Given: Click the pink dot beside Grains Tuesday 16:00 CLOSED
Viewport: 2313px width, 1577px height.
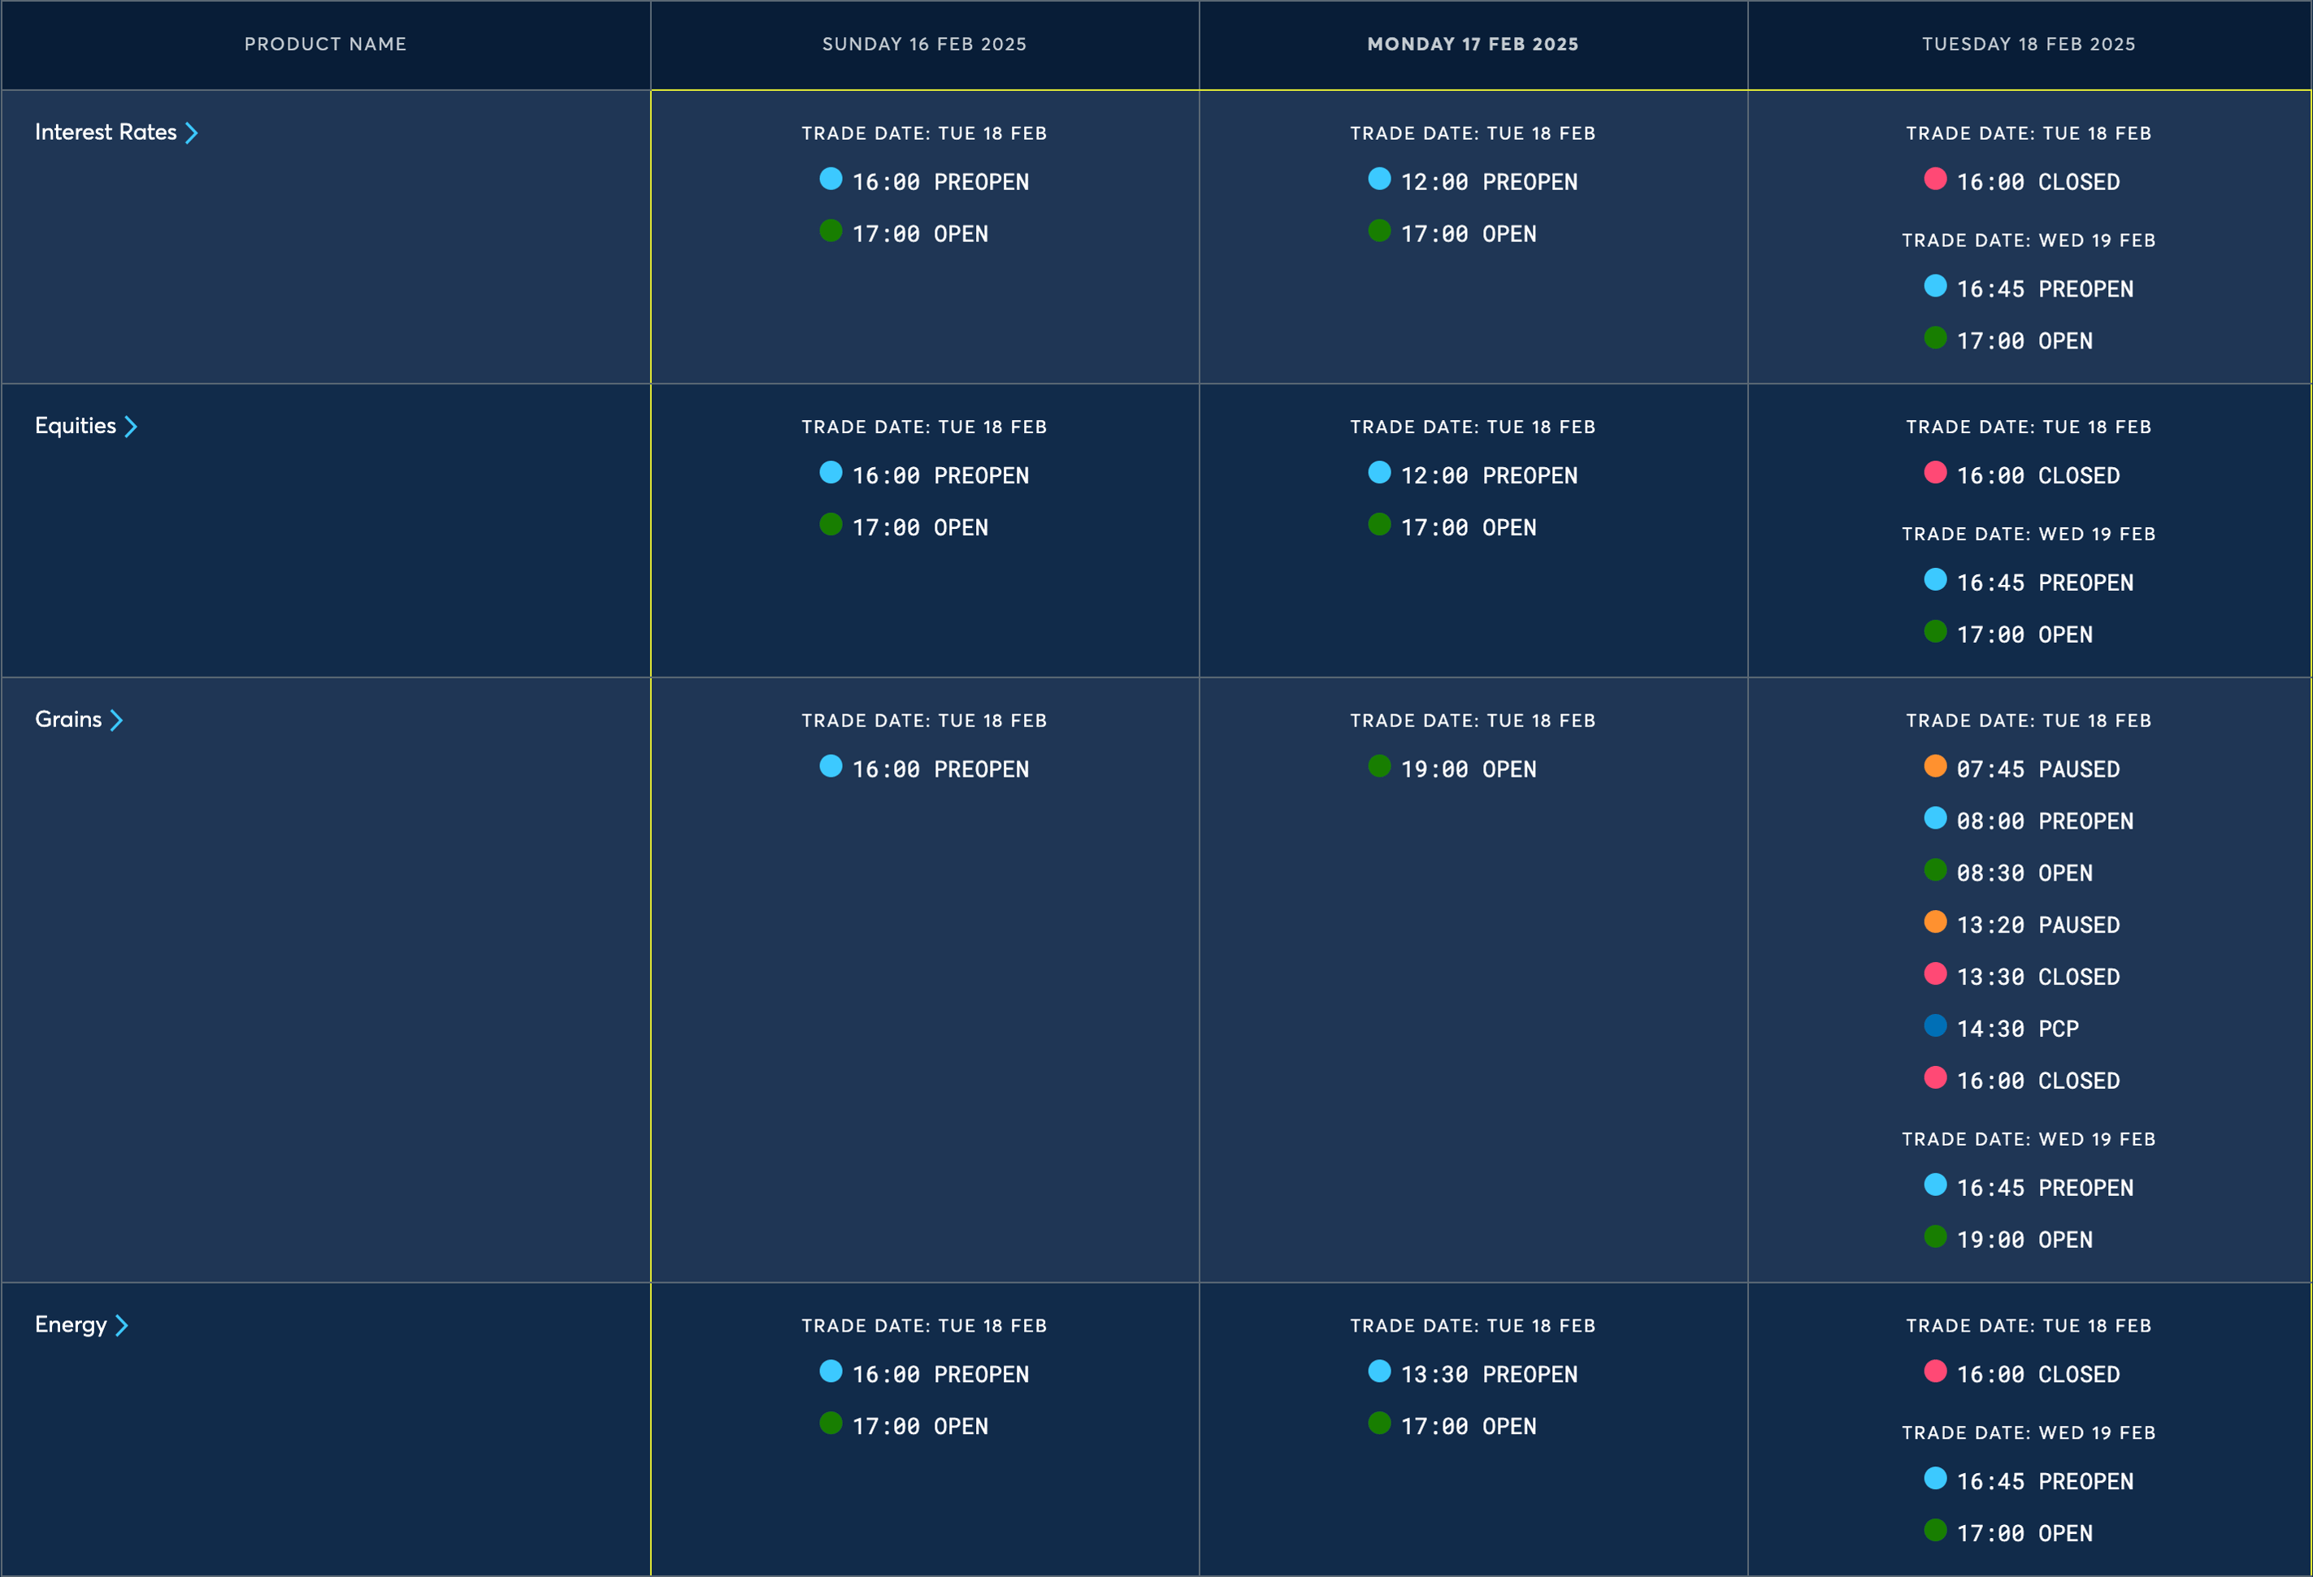Looking at the screenshot, I should [x=1935, y=1077].
